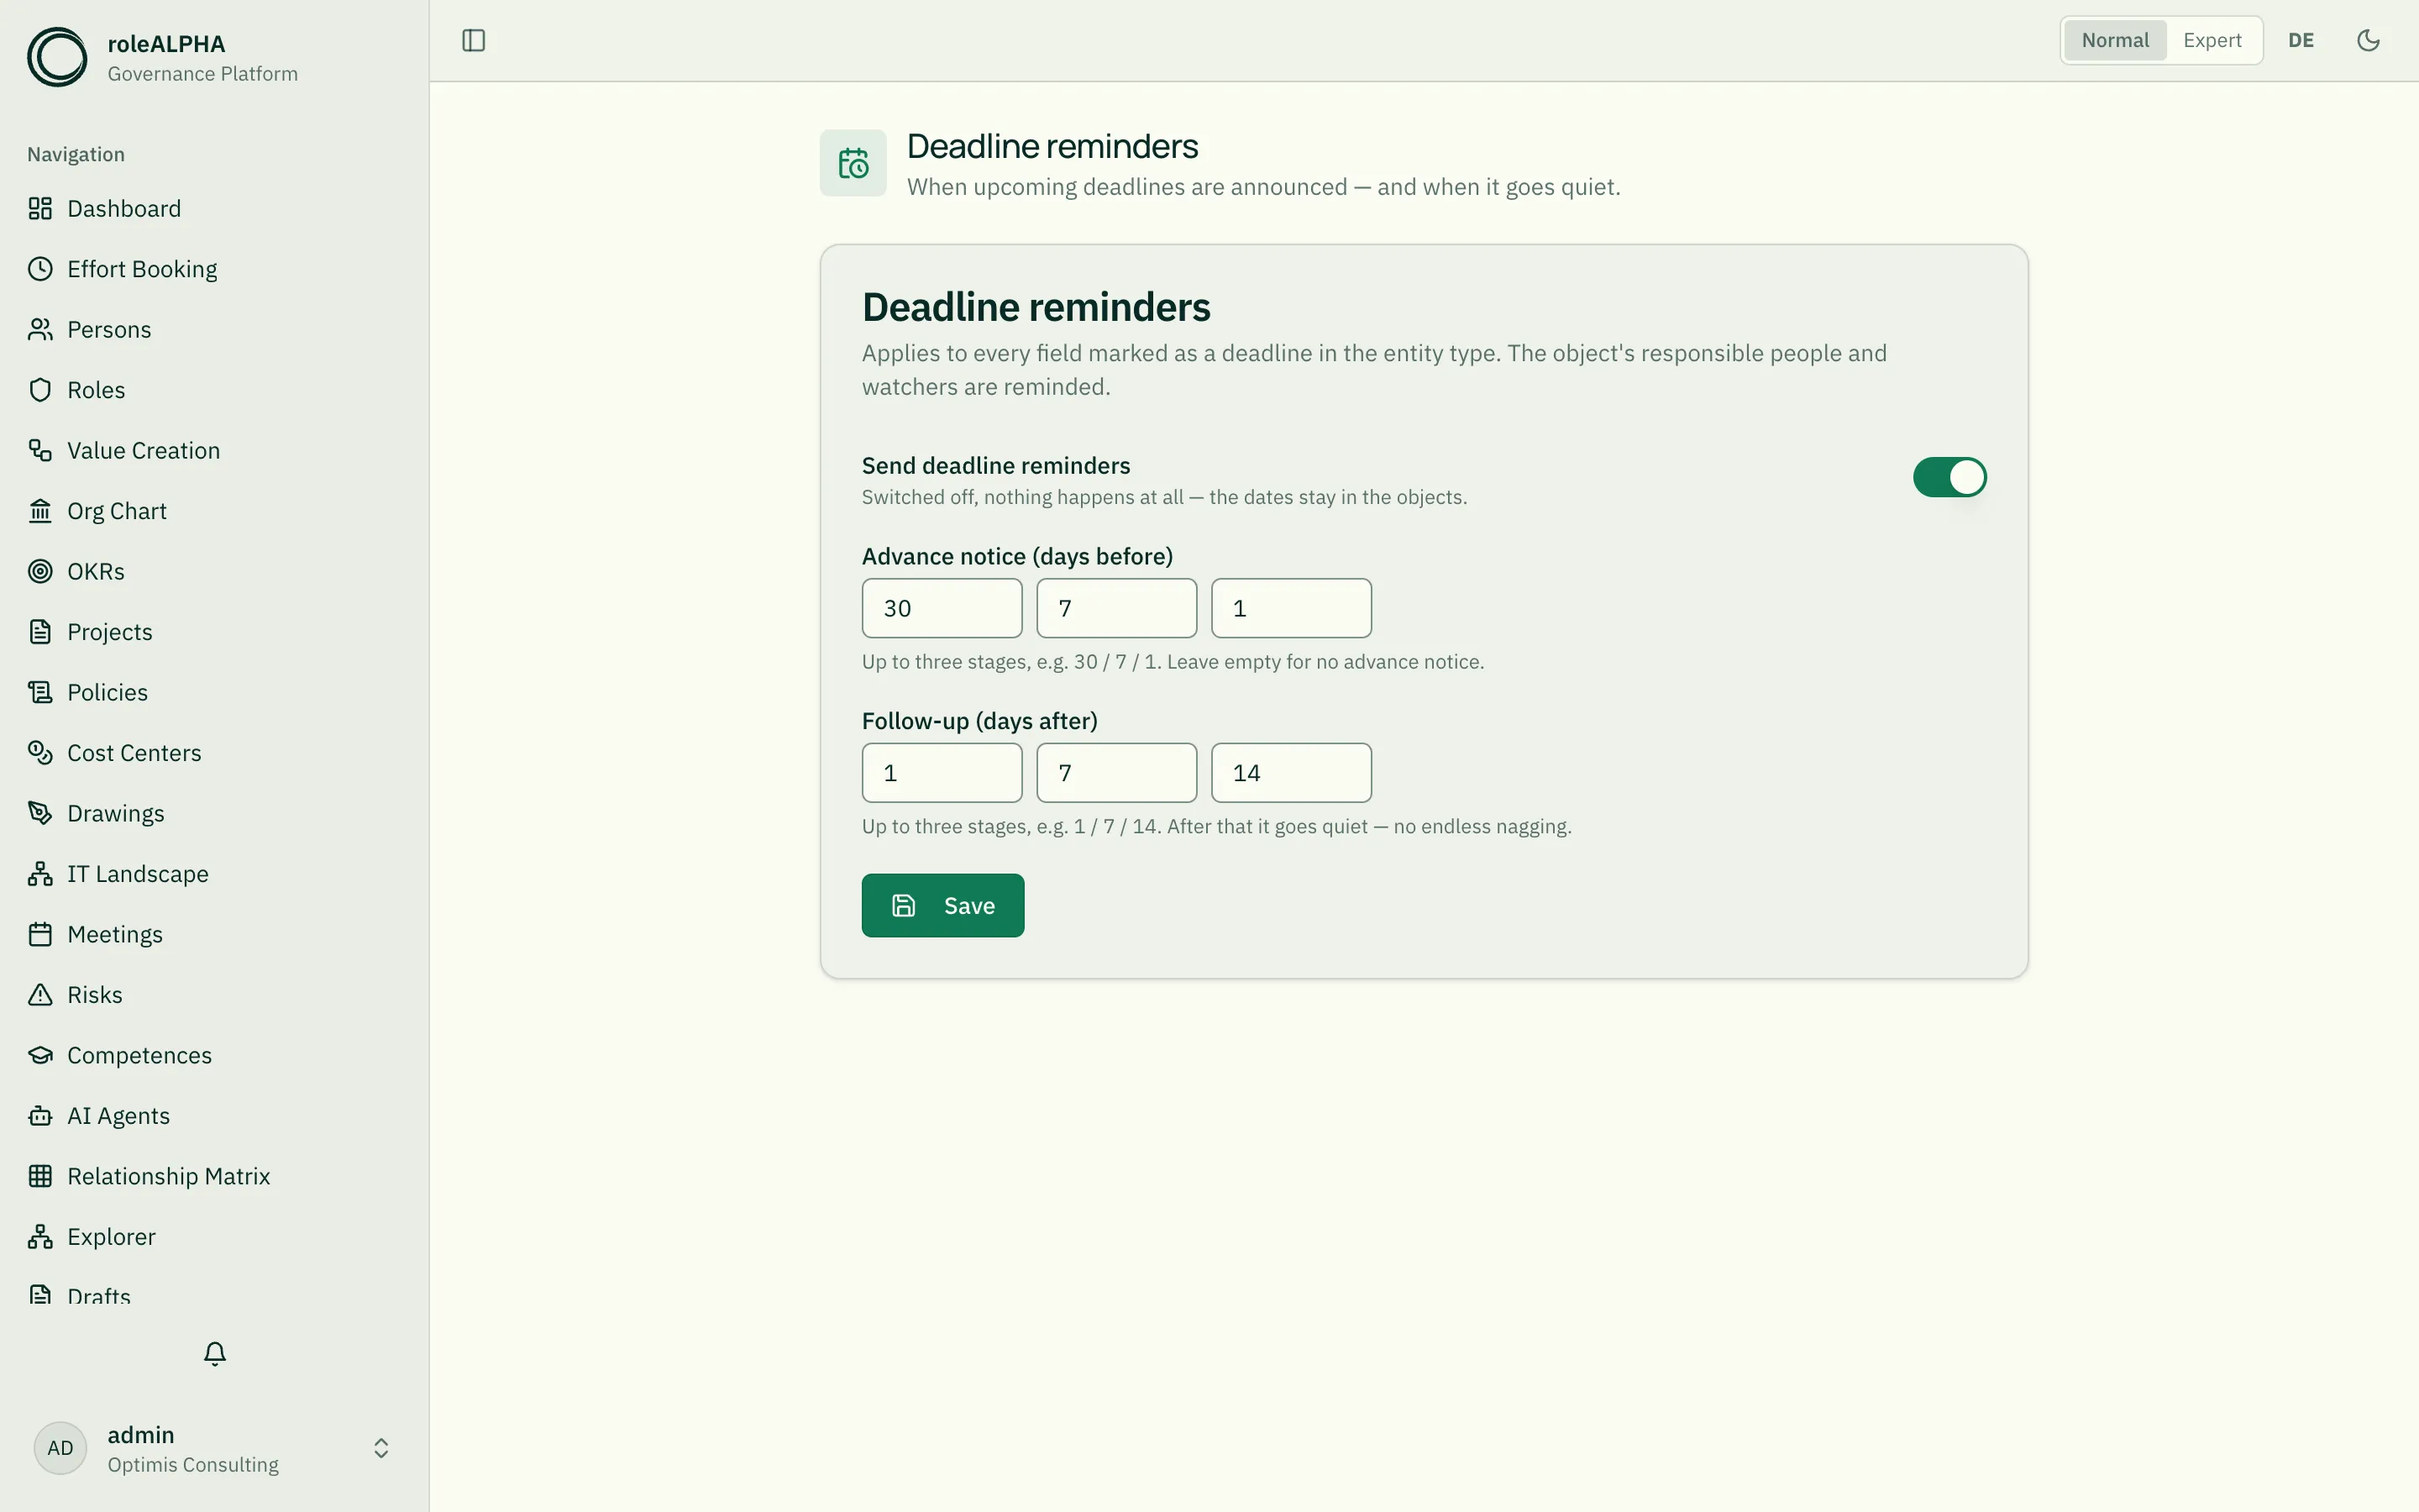Image resolution: width=2419 pixels, height=1512 pixels.
Task: Click the Effort Booking clock icon
Action: 40,269
